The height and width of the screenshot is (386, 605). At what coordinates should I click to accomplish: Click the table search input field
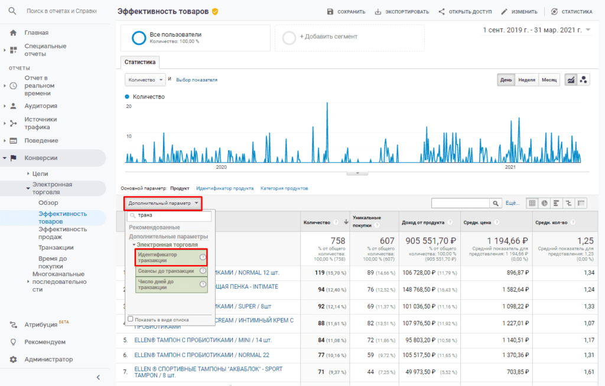point(460,203)
